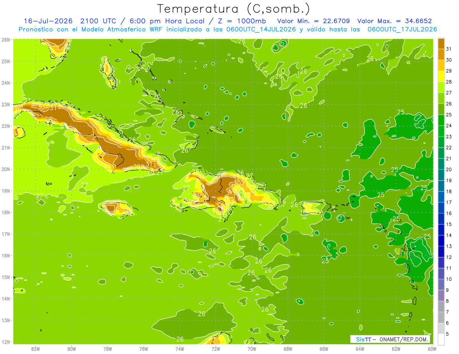Click the "72W" longitude axis label
Image resolution: width=459 pixels, height=354 pixels.
[216, 349]
